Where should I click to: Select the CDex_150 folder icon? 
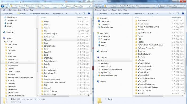click(x=42, y=40)
